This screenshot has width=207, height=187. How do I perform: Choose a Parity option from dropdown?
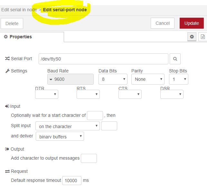148,79
